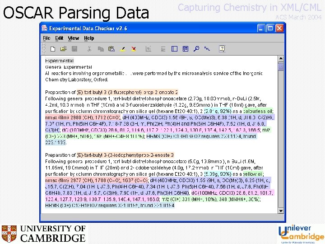Click the window title 'Experimental Data Checker v2.6'
The width and height of the screenshot is (325, 244).
coord(88,28)
